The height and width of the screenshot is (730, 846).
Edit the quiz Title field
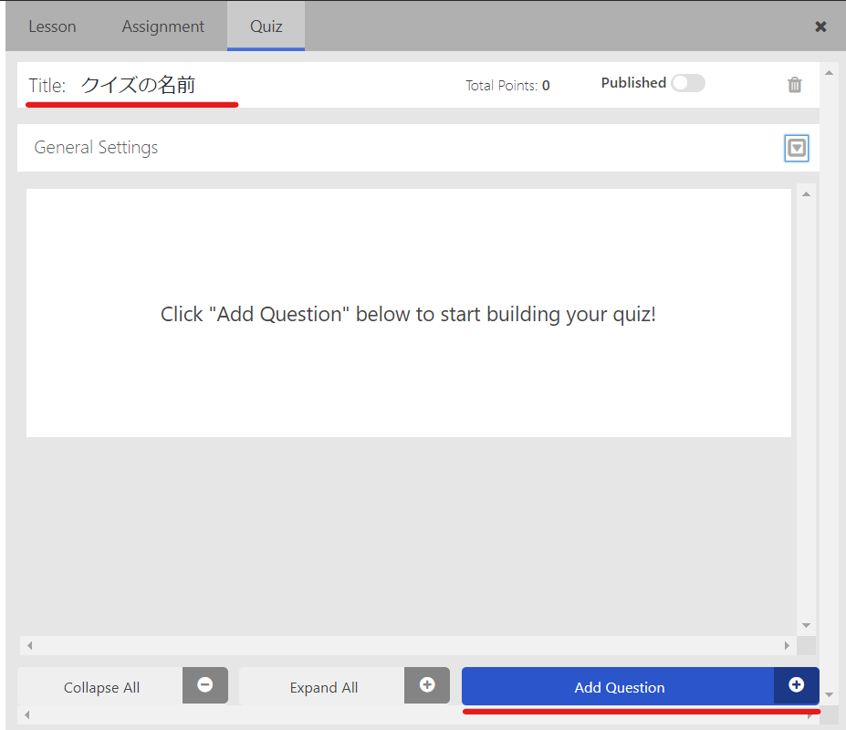[x=138, y=85]
